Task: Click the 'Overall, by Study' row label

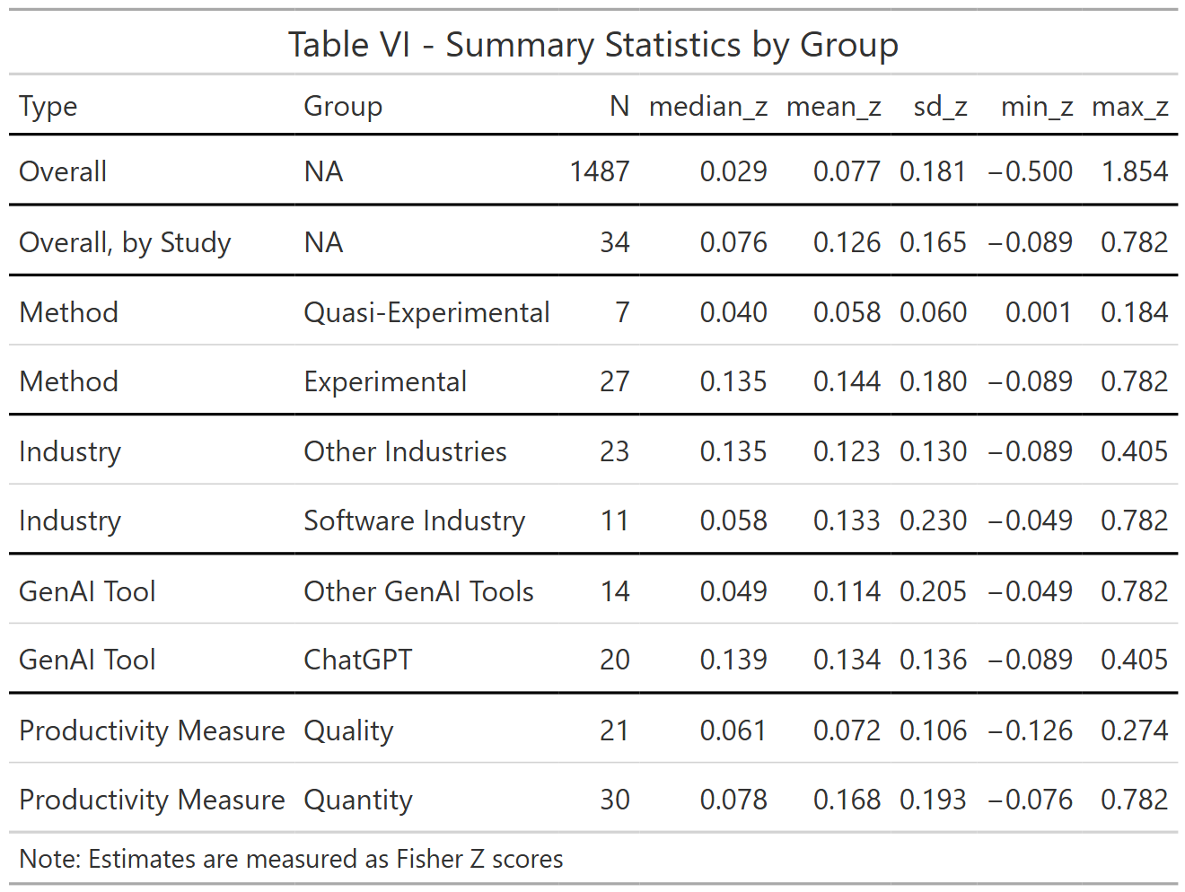Action: [x=125, y=243]
